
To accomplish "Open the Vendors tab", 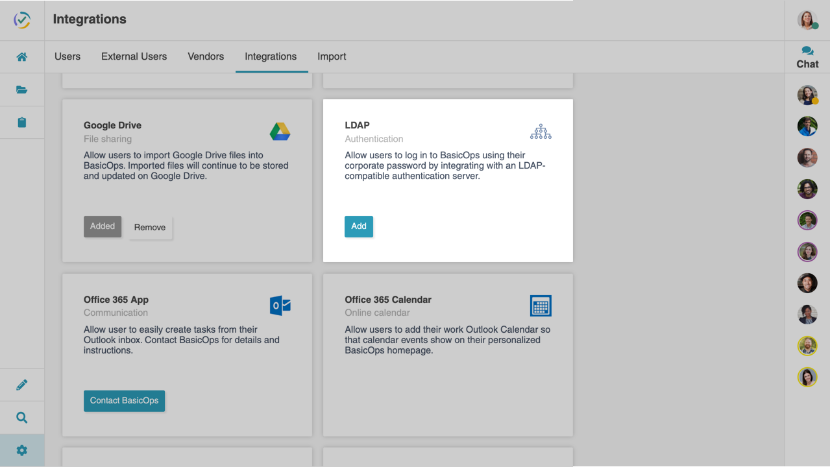I will tap(206, 56).
